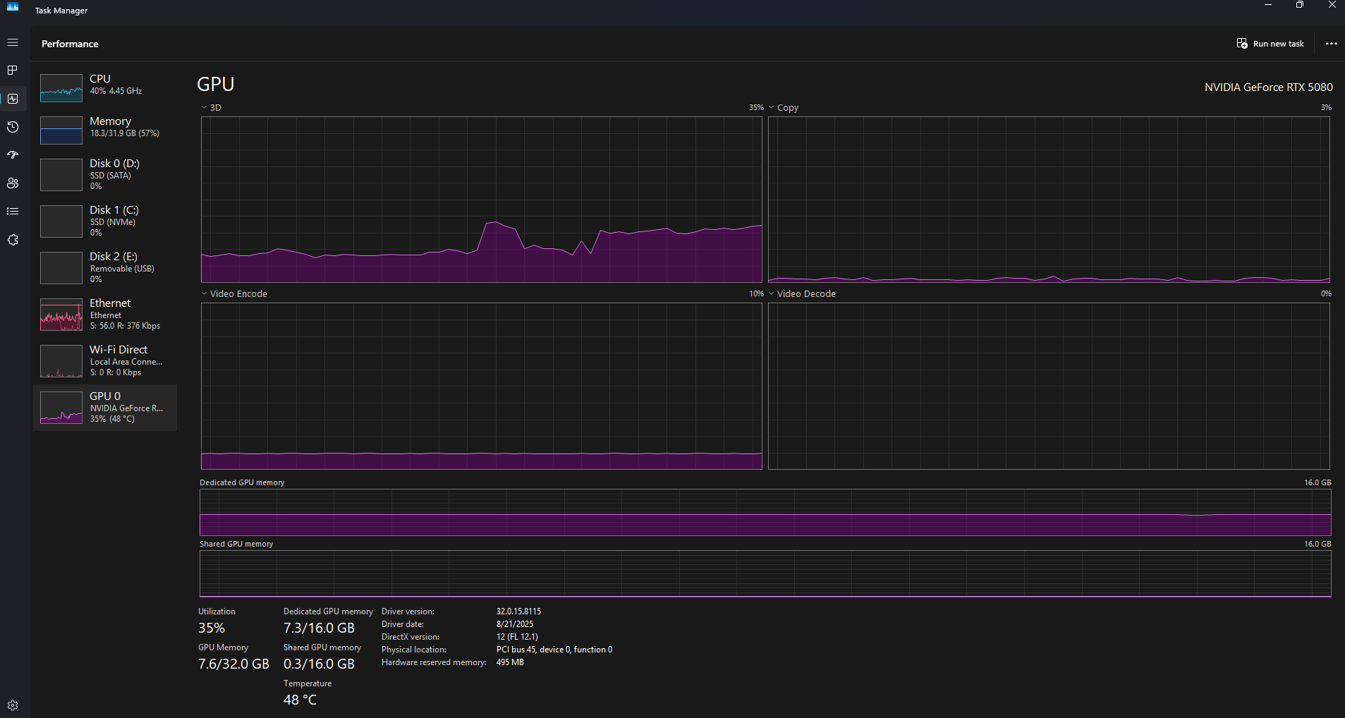Select GPU 0 in the performance list
This screenshot has width=1345, height=718.
coord(105,407)
